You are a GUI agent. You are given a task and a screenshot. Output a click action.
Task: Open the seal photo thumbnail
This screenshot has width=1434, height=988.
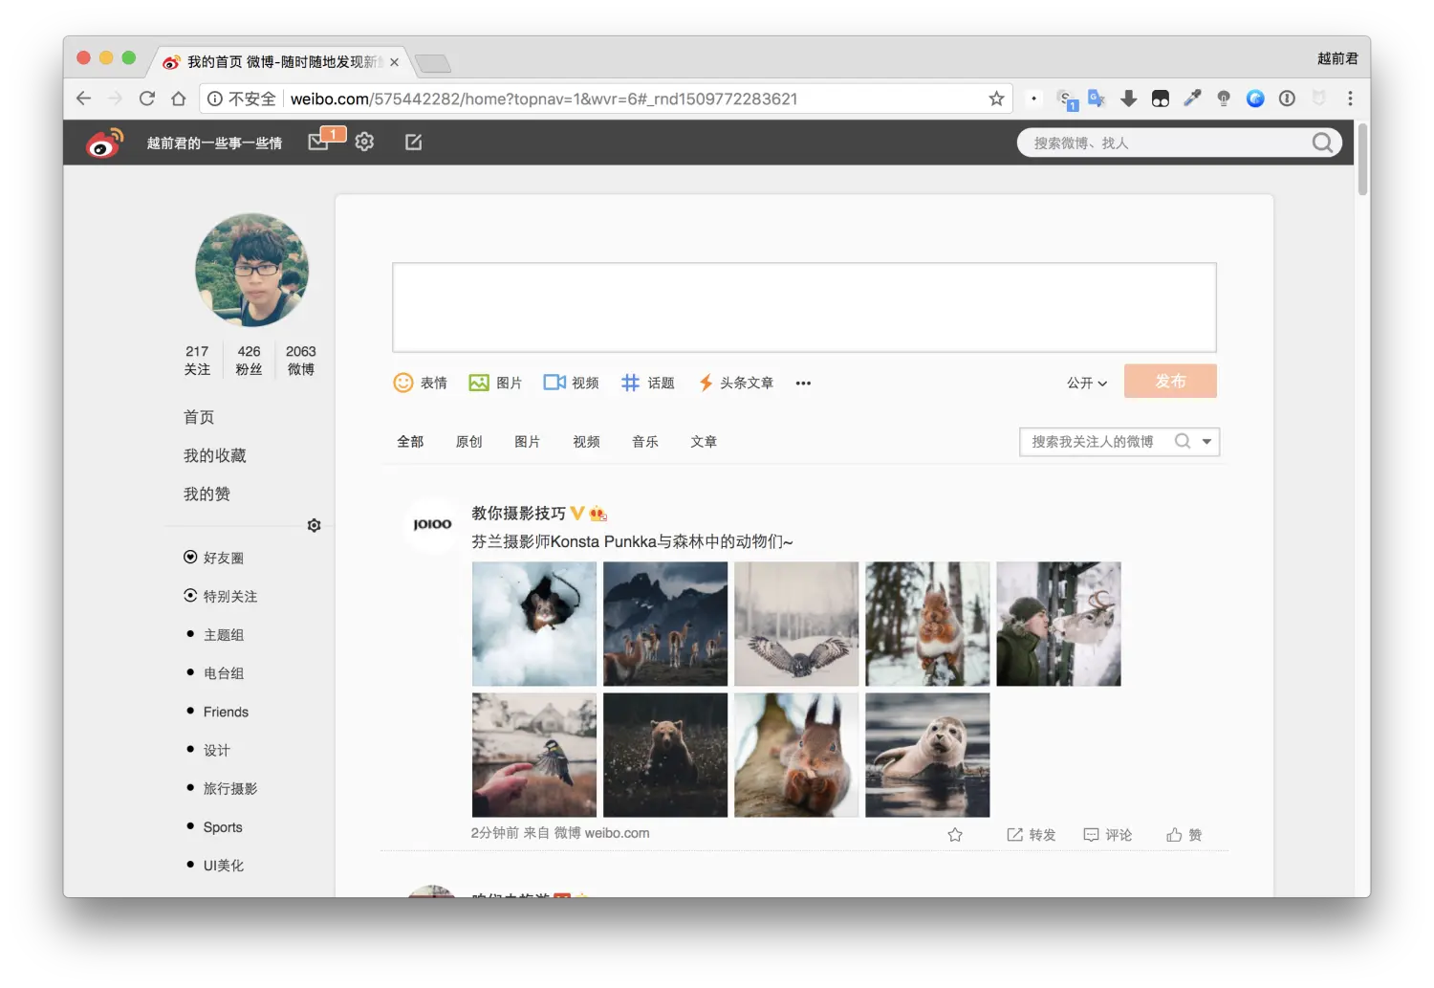coord(927,755)
